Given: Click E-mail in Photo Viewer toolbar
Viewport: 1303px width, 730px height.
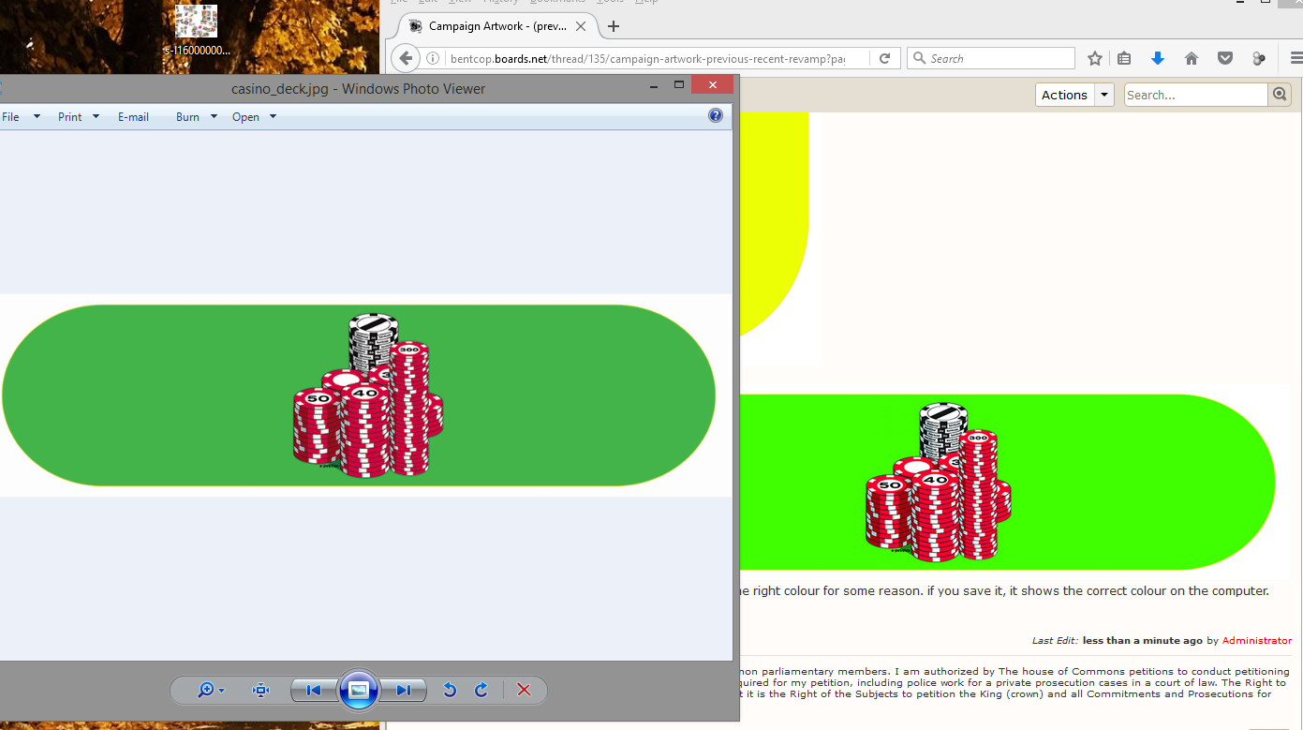Looking at the screenshot, I should 133,117.
